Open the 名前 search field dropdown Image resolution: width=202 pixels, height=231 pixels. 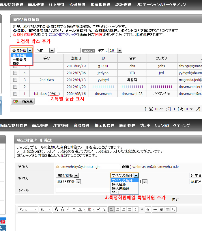point(44,51)
